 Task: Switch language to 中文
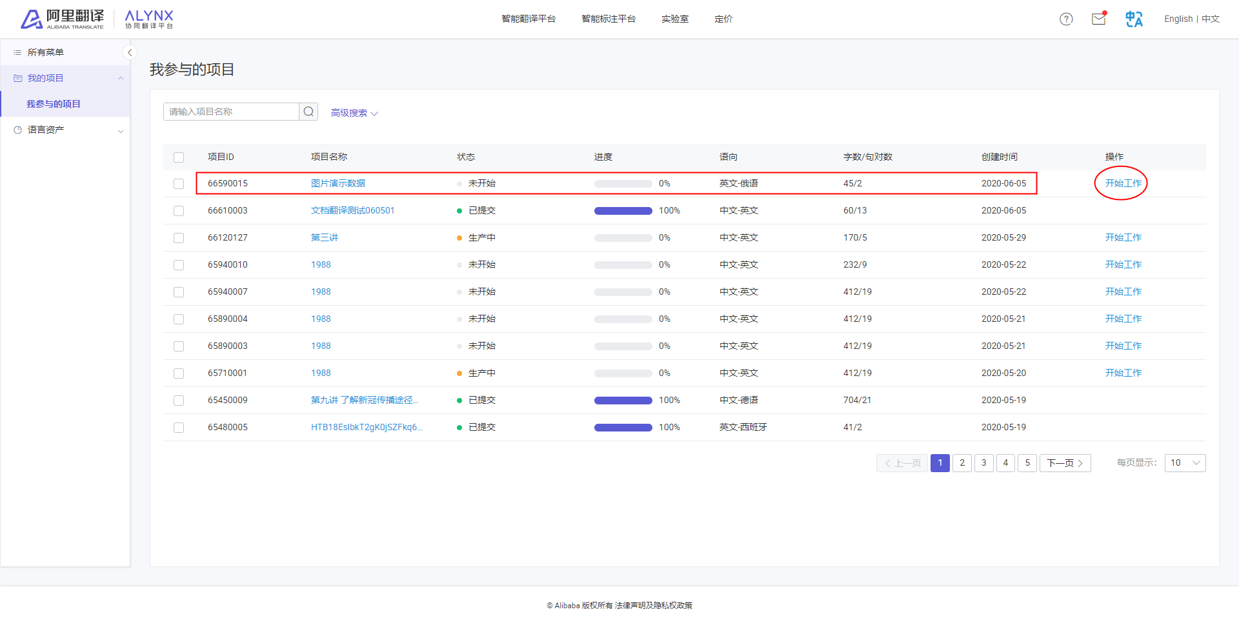click(1211, 19)
